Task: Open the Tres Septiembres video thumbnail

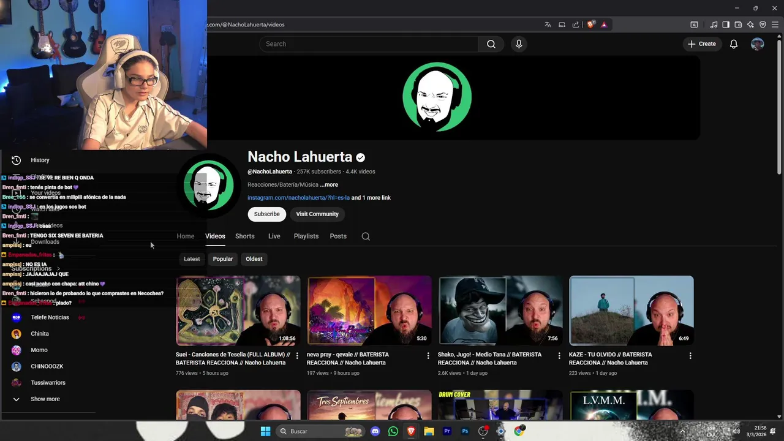Action: 369,405
